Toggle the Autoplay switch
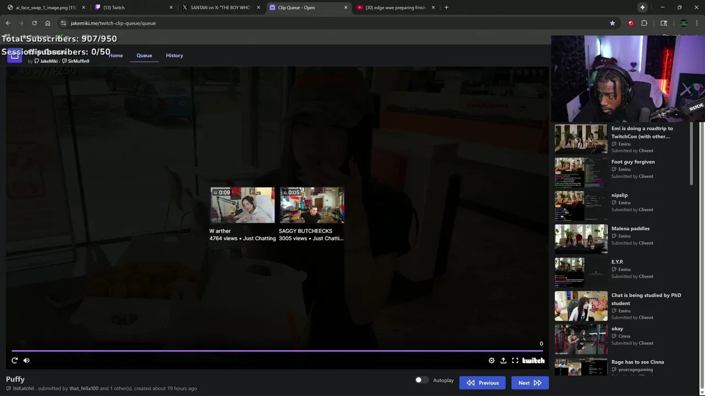Image resolution: width=705 pixels, height=396 pixels. pos(421,380)
